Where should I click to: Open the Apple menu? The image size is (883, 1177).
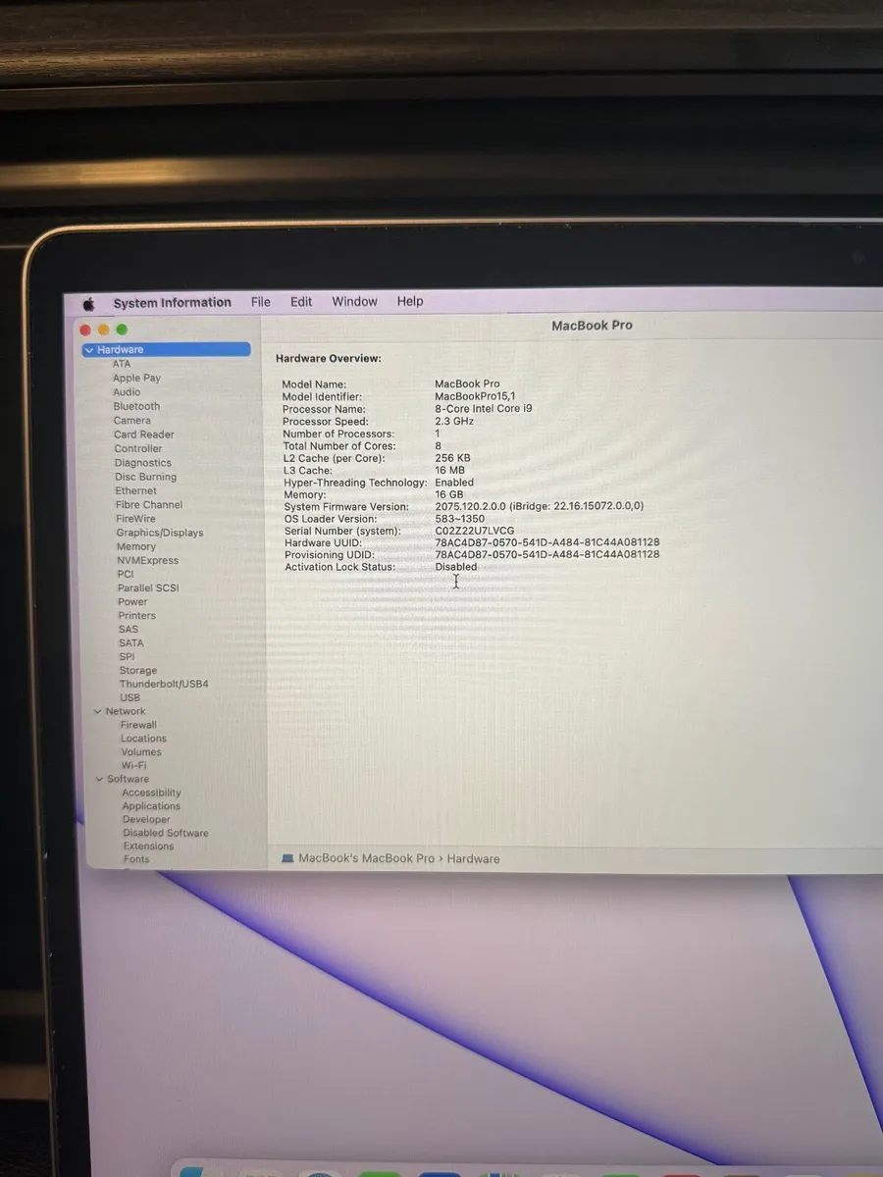click(87, 302)
